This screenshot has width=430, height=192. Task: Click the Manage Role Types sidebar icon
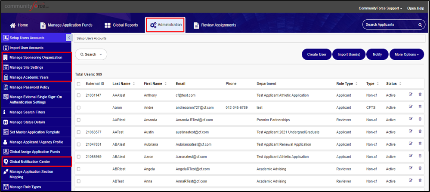(6, 187)
